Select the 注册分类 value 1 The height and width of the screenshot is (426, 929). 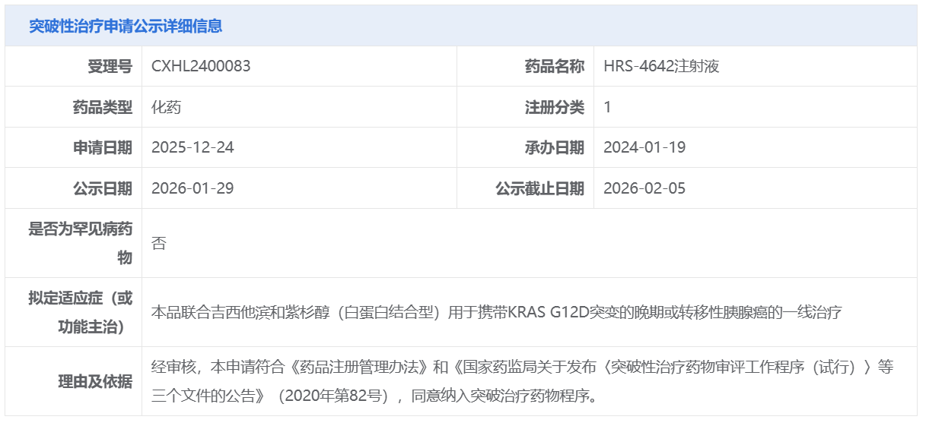point(607,107)
